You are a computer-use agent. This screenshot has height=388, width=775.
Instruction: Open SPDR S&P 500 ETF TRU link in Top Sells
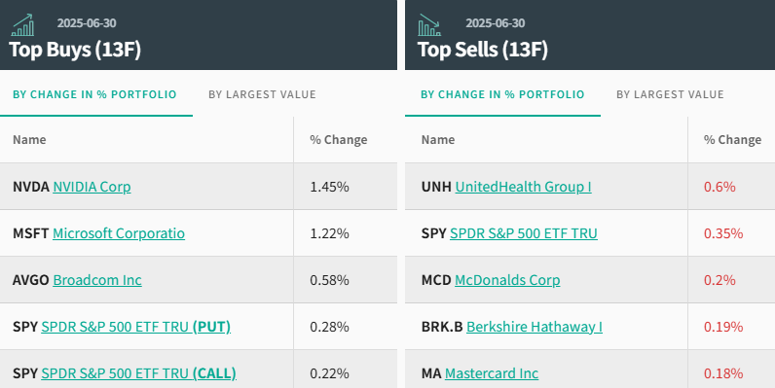(x=524, y=233)
